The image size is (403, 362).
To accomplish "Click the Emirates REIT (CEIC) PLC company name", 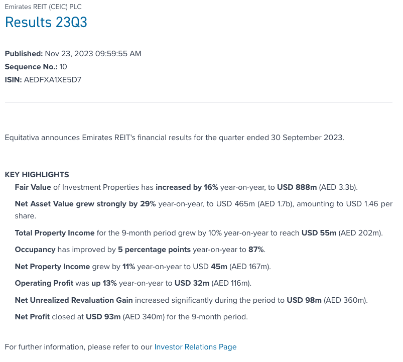I will pos(43,7).
